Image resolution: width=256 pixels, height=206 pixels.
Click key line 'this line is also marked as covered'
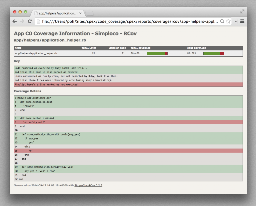point(128,72)
